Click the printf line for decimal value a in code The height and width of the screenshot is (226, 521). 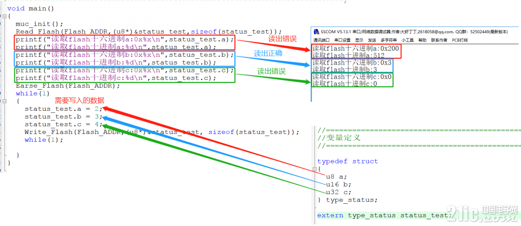click(116, 47)
